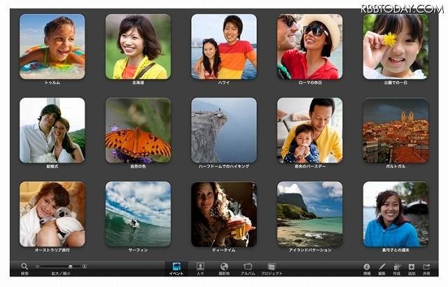
Task: Open the サーフィン surfing event
Action: [138, 214]
